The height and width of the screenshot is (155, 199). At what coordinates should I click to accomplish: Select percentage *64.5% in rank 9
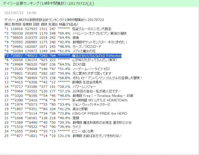tap(64, 64)
